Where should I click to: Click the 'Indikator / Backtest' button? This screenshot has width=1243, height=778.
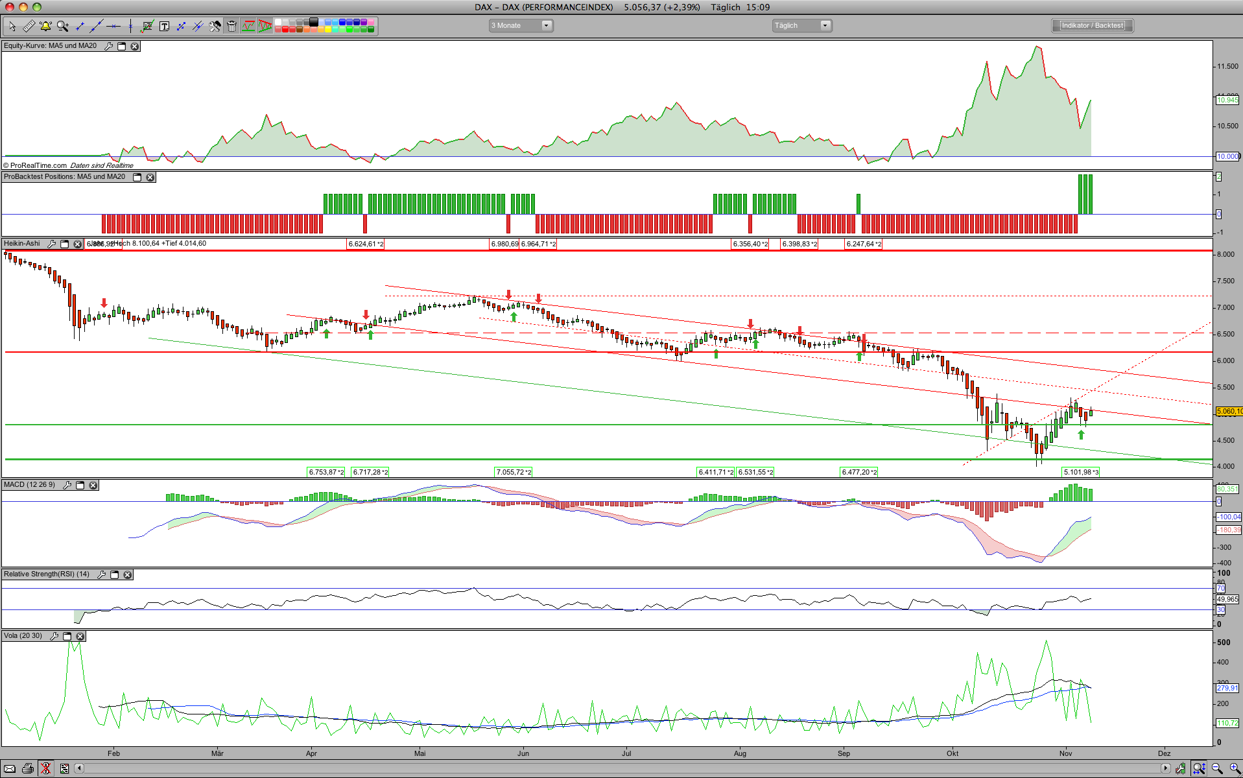1093,26
